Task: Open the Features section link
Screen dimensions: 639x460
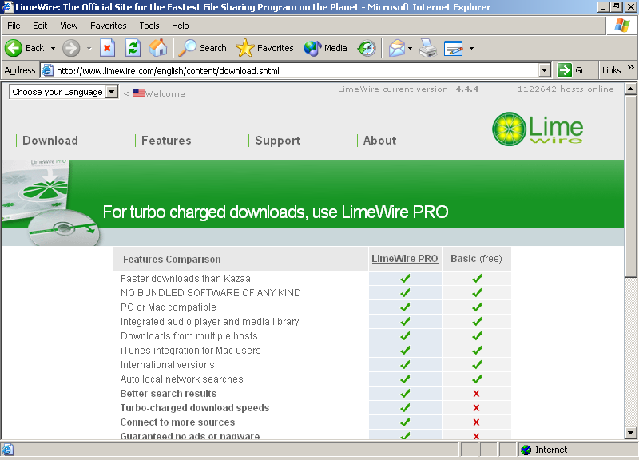Action: click(166, 141)
